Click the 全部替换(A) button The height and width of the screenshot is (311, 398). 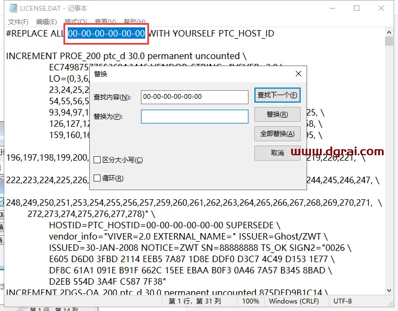click(x=277, y=134)
